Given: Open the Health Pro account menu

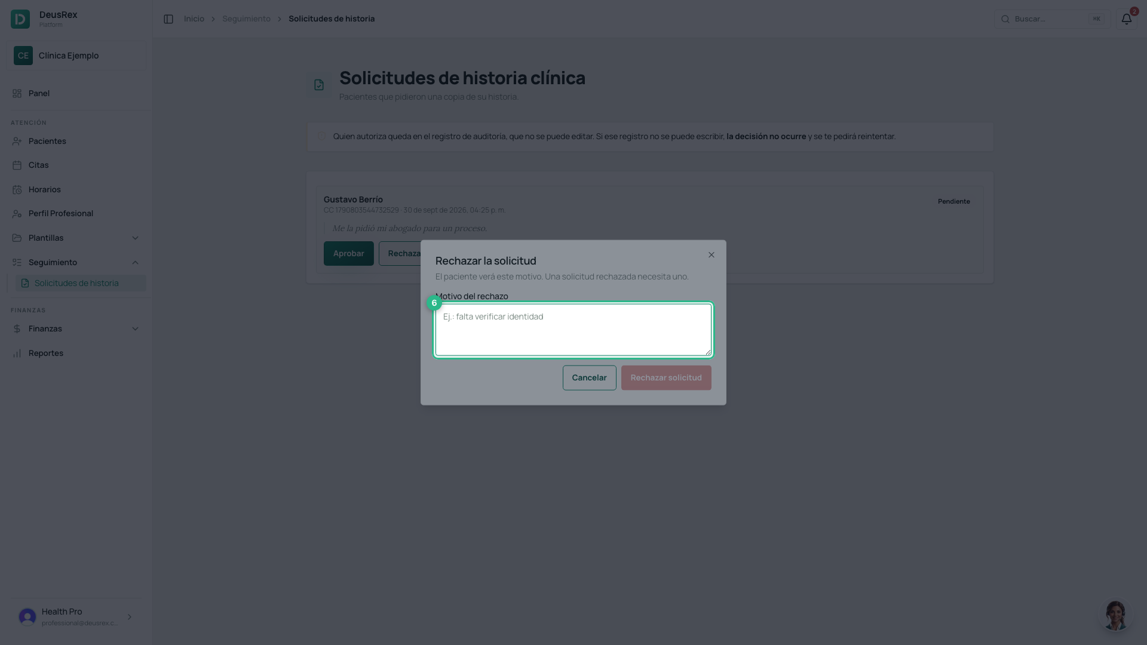Looking at the screenshot, I should tap(76, 617).
